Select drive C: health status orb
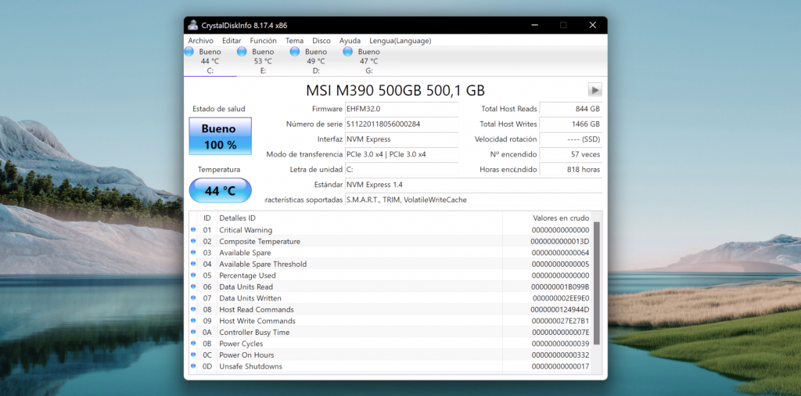The image size is (801, 396). click(x=189, y=52)
